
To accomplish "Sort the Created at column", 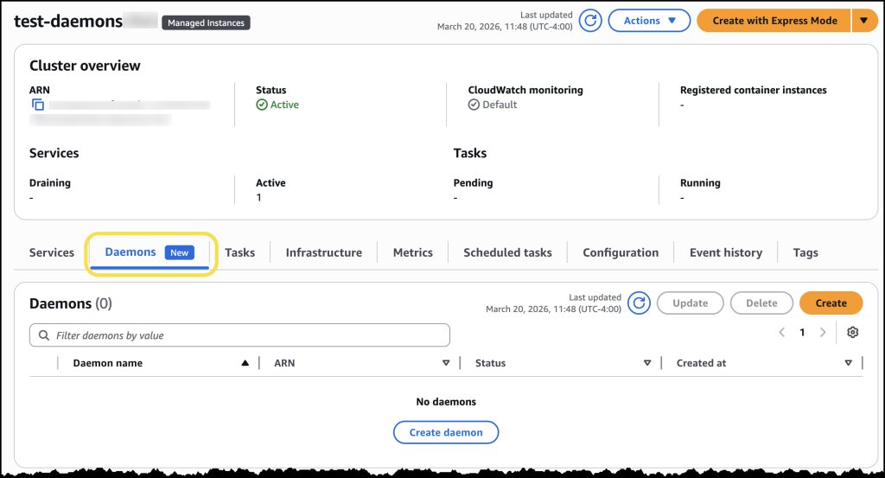I will click(848, 364).
